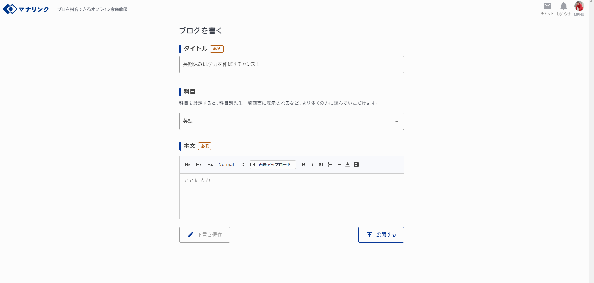Open the MENU profile avatar

579,9
